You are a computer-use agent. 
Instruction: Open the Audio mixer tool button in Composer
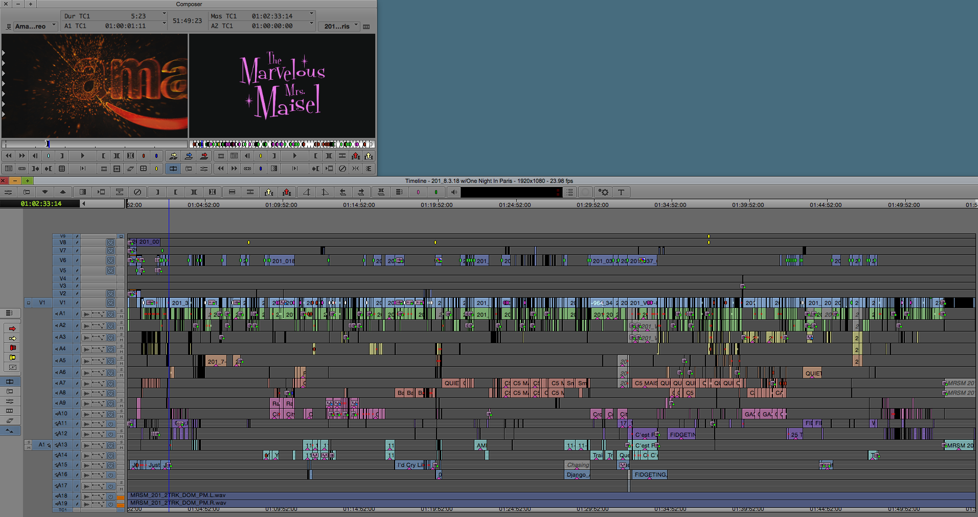204,169
